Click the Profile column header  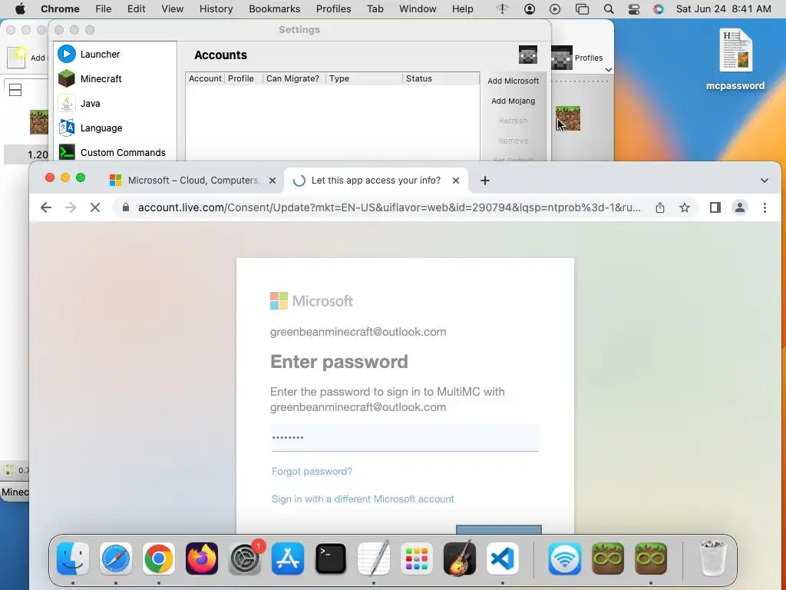[x=243, y=78]
